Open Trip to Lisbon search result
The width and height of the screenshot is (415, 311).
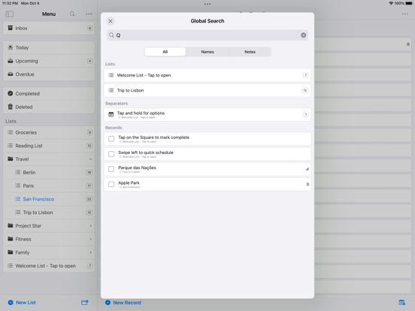207,90
